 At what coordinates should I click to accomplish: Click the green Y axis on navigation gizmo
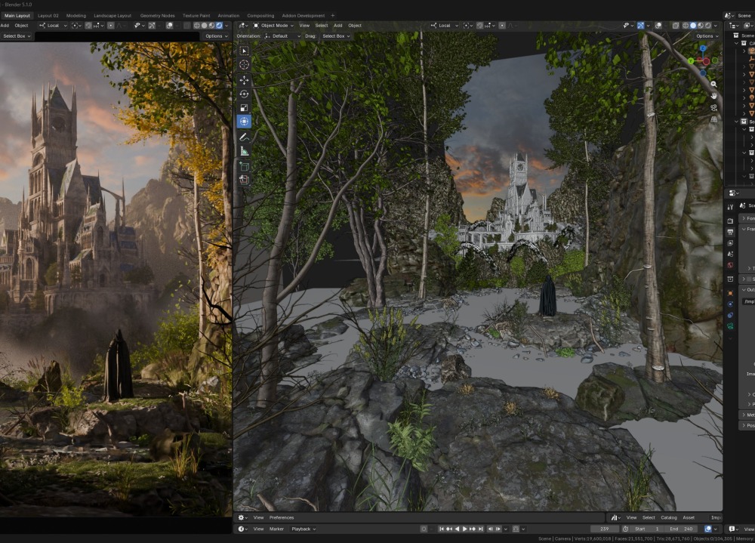pyautogui.click(x=691, y=60)
